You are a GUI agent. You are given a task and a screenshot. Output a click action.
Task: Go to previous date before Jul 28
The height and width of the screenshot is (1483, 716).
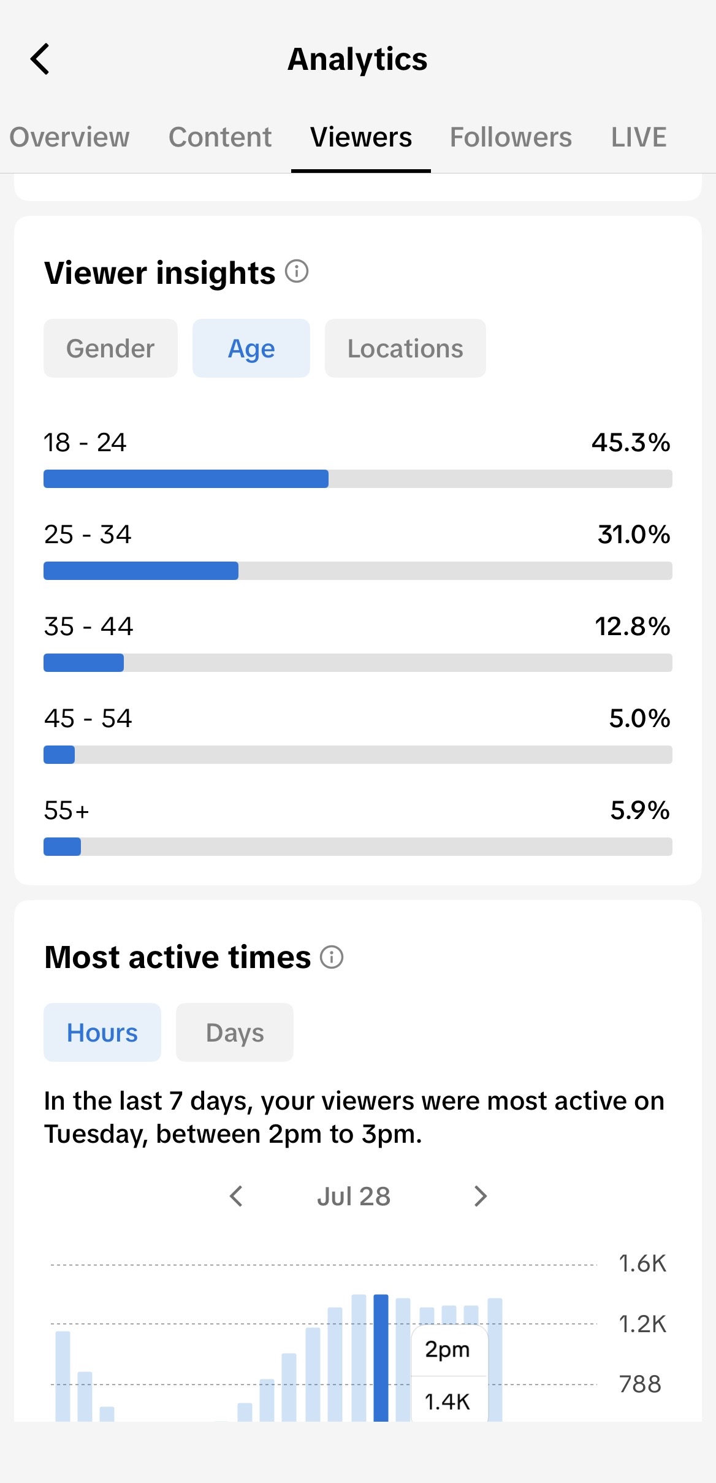pyautogui.click(x=236, y=1196)
